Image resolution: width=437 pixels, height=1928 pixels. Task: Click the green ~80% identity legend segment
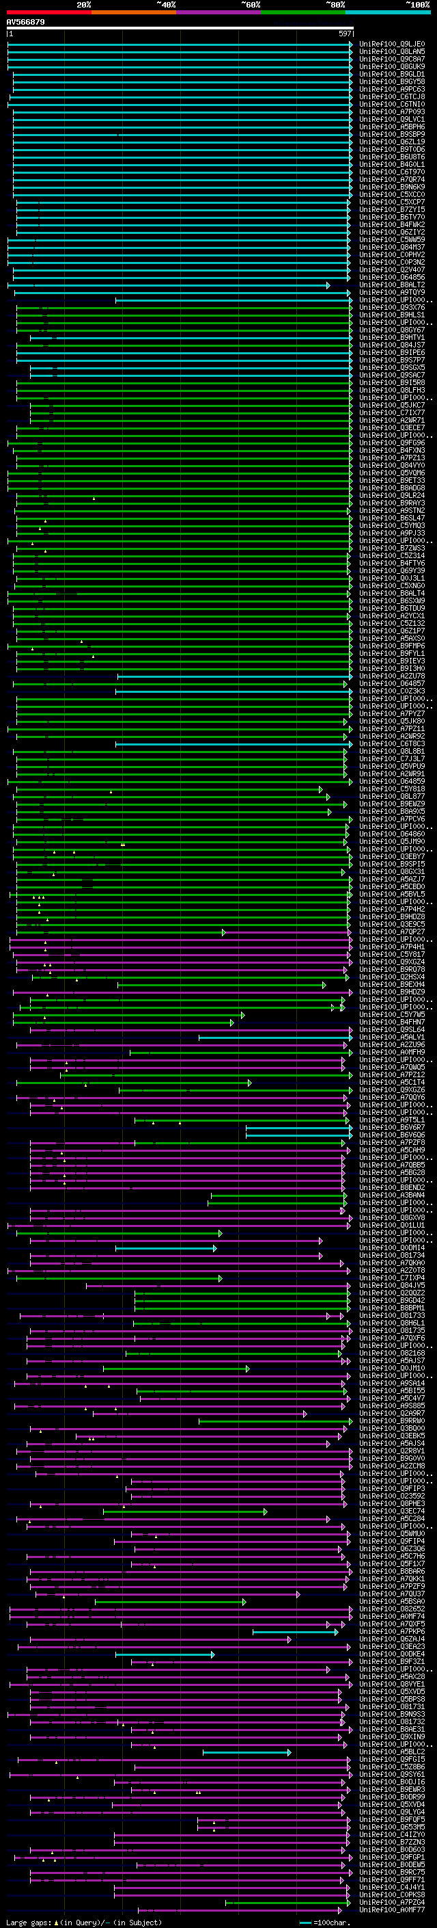coord(303,12)
